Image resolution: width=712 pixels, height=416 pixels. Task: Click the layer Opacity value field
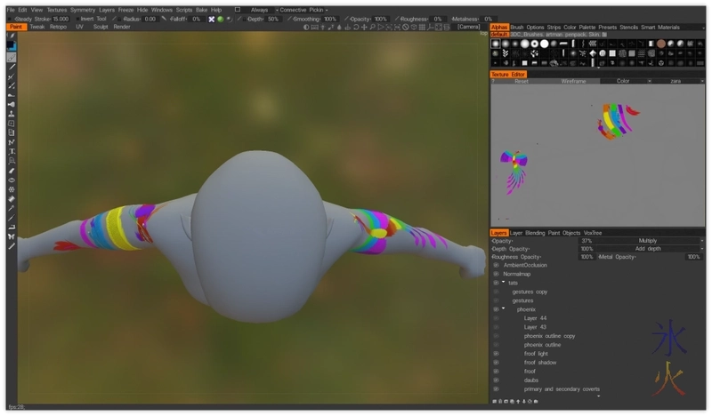tap(587, 241)
